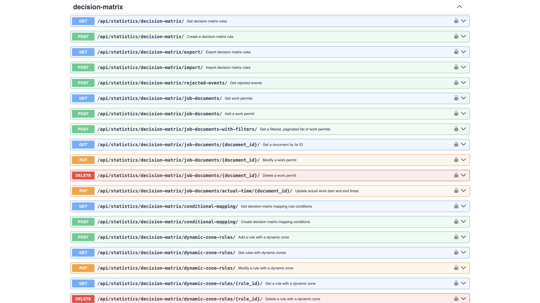Screen dimensions: 540x303
Task: Click the 'Get decision matrix mapping rule conditions' description
Action: point(276,206)
